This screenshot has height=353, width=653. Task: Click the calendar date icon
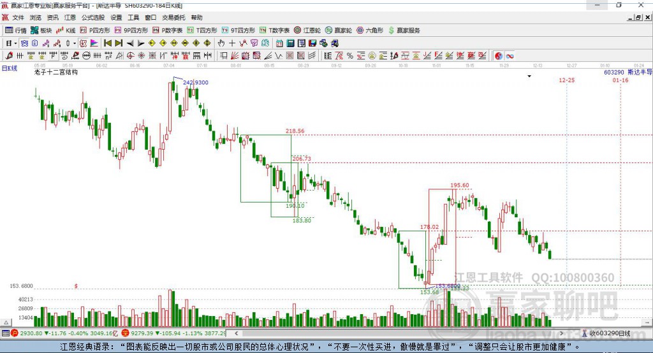[x=279, y=43]
